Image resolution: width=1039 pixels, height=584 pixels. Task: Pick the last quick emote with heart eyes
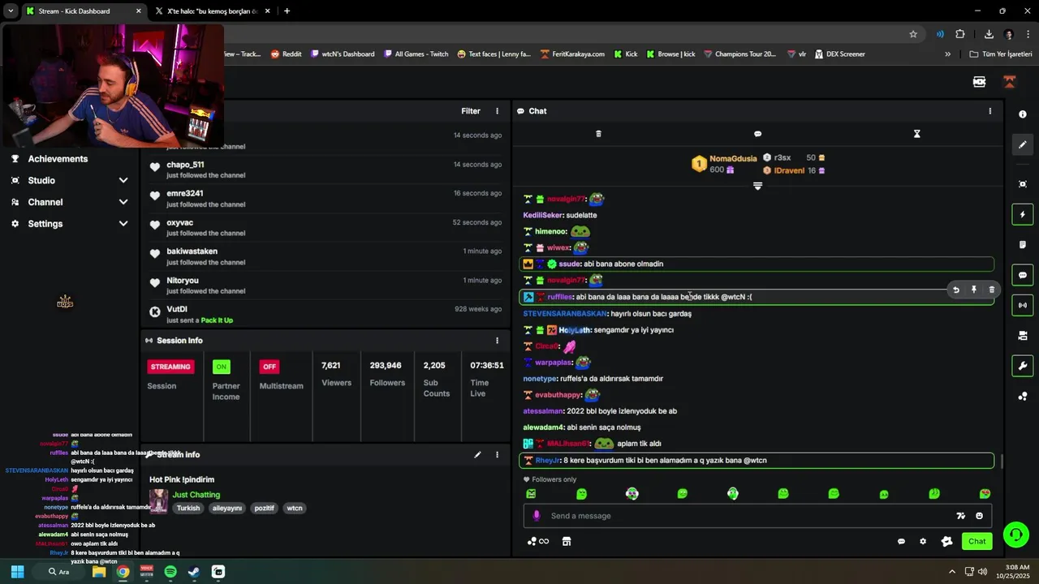[985, 493]
